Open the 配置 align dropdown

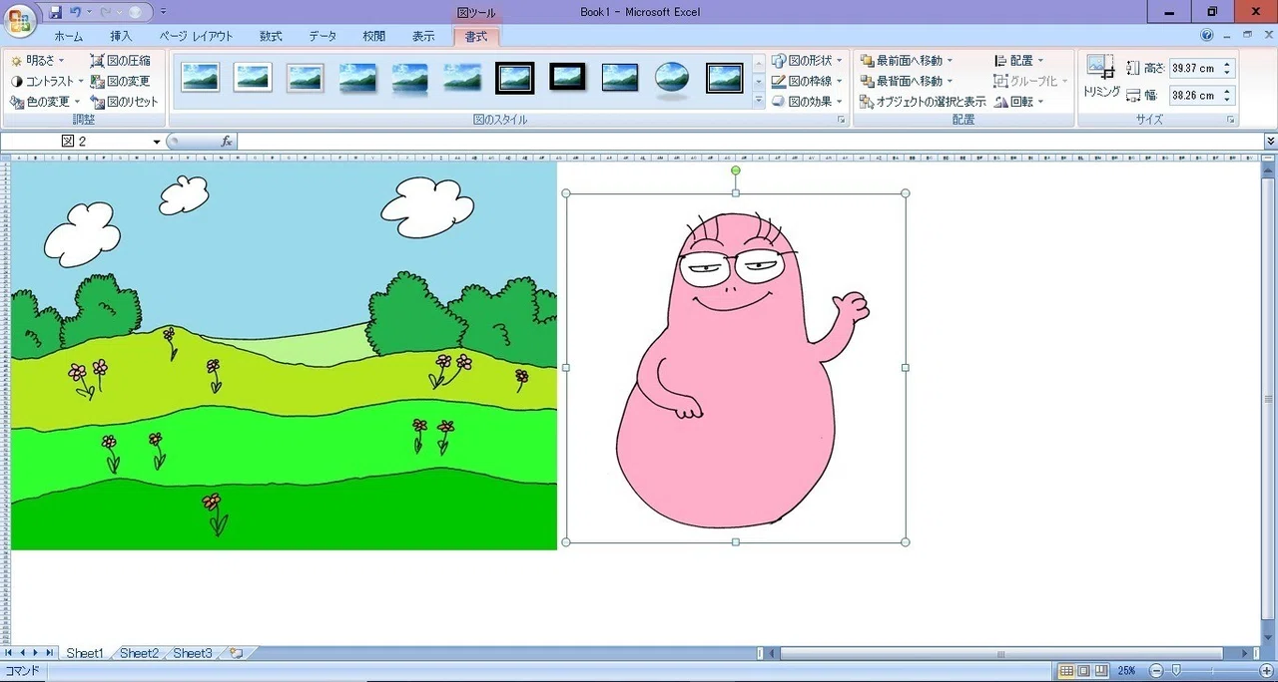(x=1019, y=61)
